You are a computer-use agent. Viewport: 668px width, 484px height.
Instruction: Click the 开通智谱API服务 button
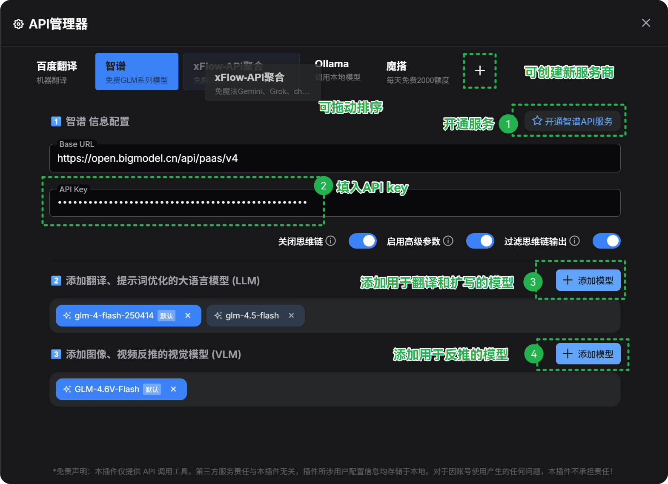click(572, 121)
